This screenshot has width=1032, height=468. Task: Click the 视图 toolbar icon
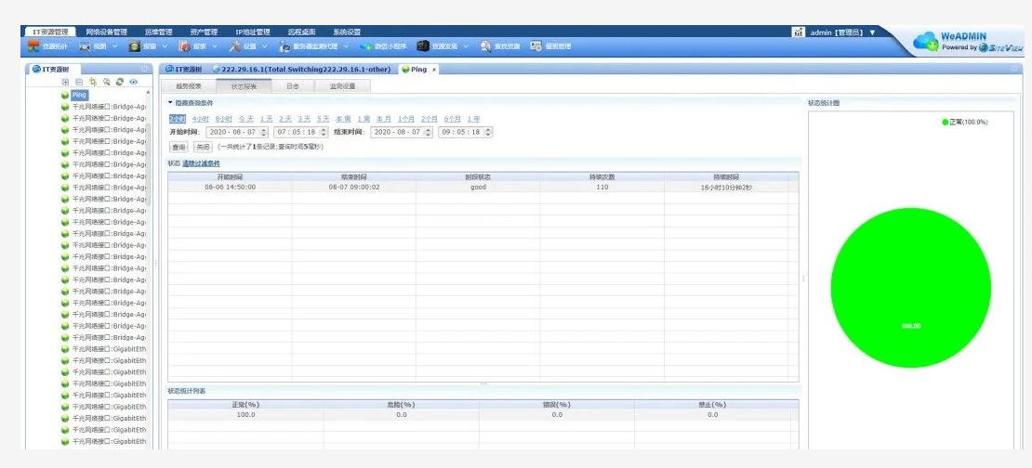tap(85, 46)
